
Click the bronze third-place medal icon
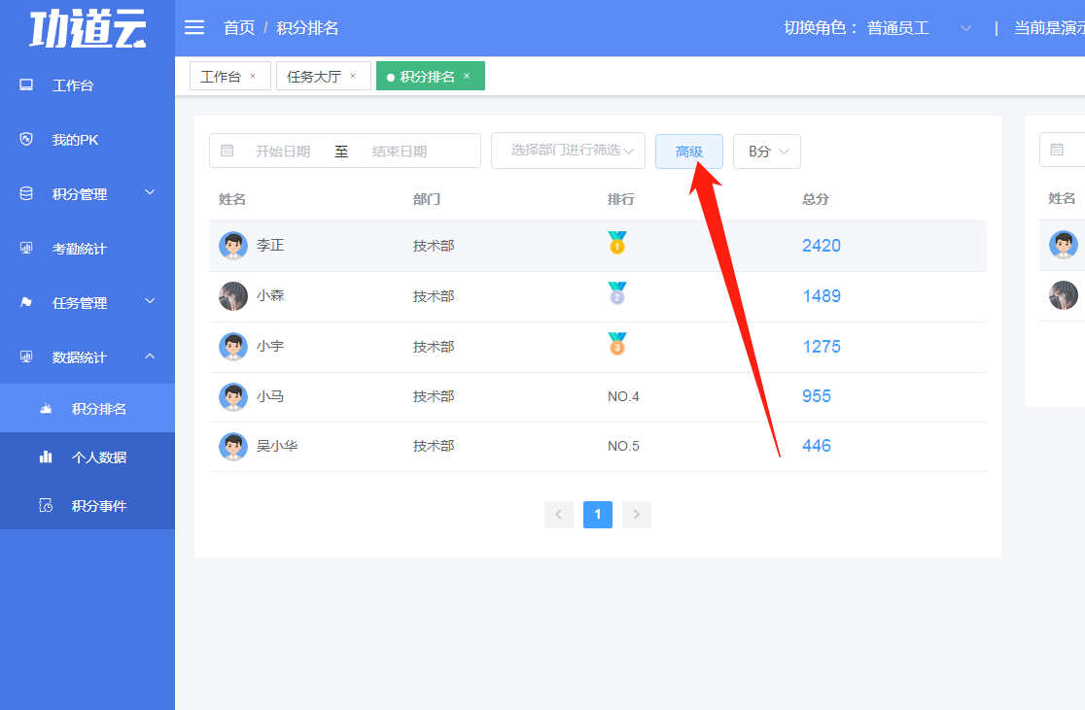coord(617,344)
